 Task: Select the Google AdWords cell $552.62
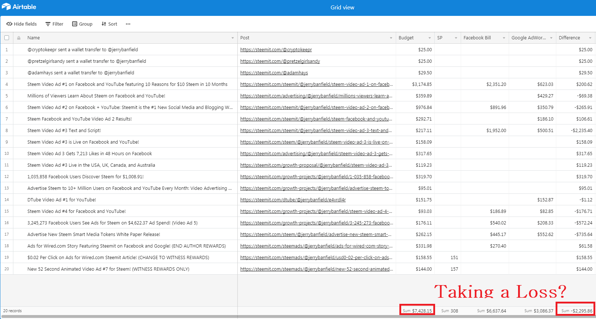pyautogui.click(x=533, y=234)
